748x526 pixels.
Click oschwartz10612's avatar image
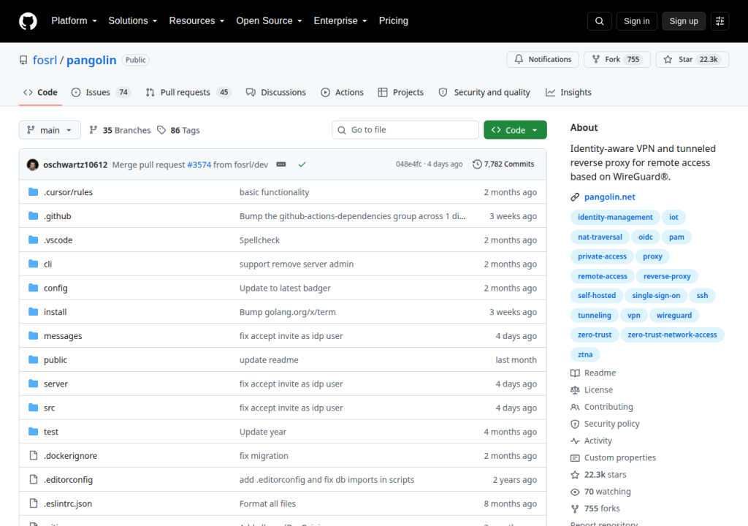tap(32, 164)
